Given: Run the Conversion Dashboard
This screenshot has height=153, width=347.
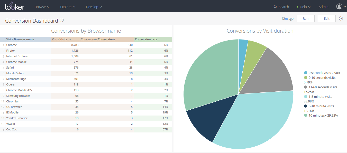Looking at the screenshot, I should (305, 18).
